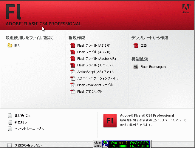
Task: Click the red Fl product logo tile
Action: pyautogui.click(x=110, y=121)
